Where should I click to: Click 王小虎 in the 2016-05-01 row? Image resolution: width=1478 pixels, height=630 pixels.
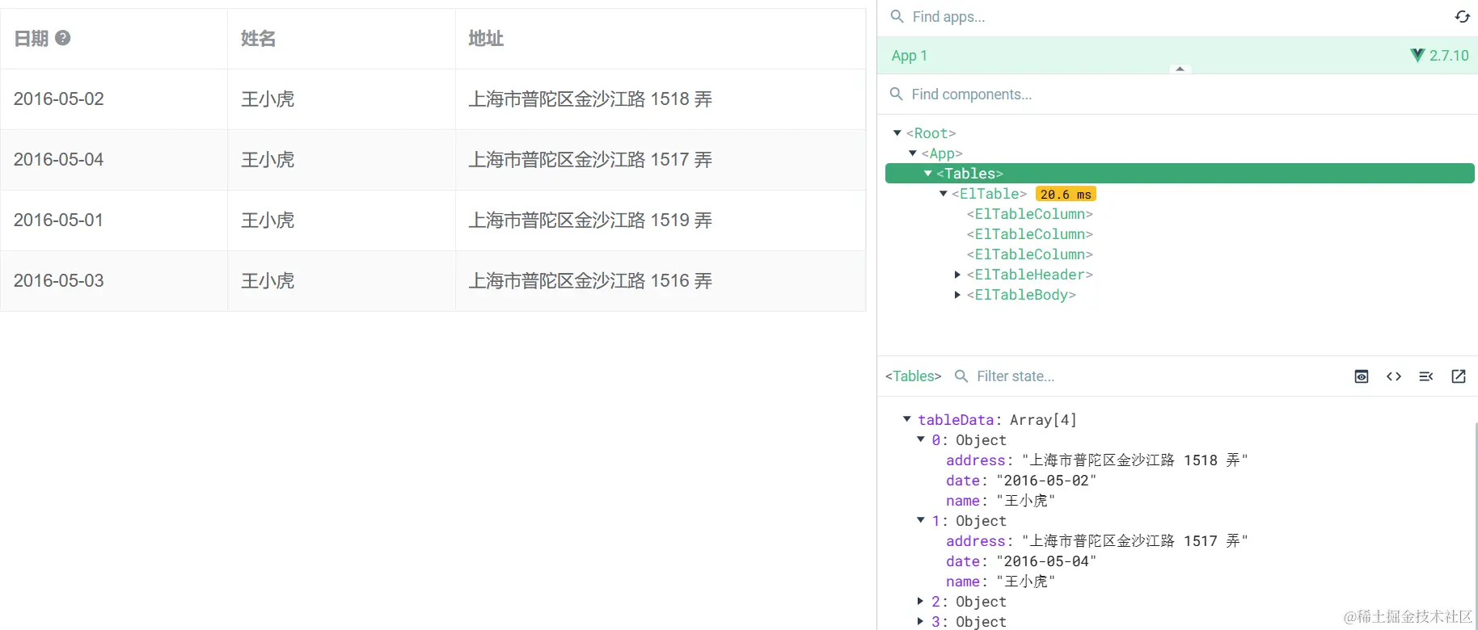click(268, 220)
